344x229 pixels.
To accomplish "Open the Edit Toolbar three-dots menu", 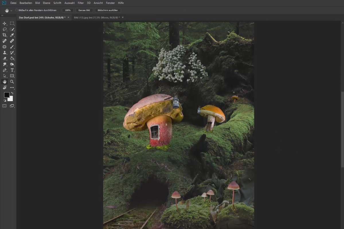I will coord(12,88).
